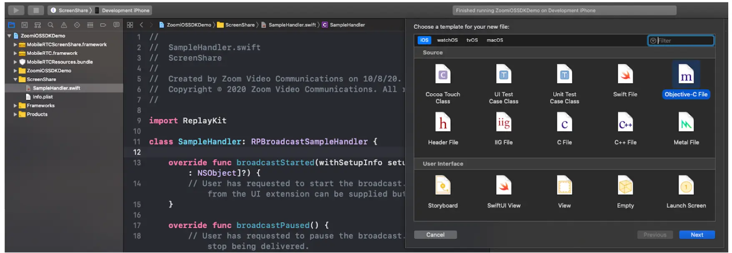Expand the MobileRTC.framework folder

15,53
